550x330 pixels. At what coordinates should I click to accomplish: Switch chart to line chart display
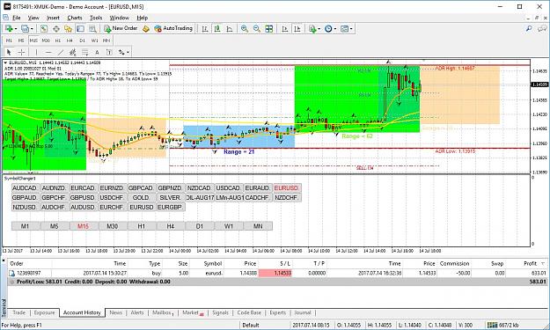click(230, 29)
